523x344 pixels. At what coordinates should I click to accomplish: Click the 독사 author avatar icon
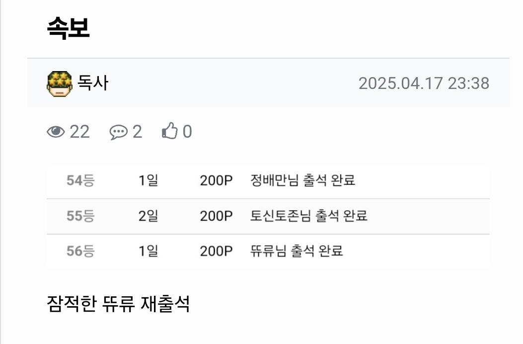click(60, 84)
